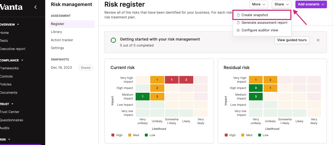Go to Home in sidebar
This screenshot has width=333, height=145.
pos(4,33)
